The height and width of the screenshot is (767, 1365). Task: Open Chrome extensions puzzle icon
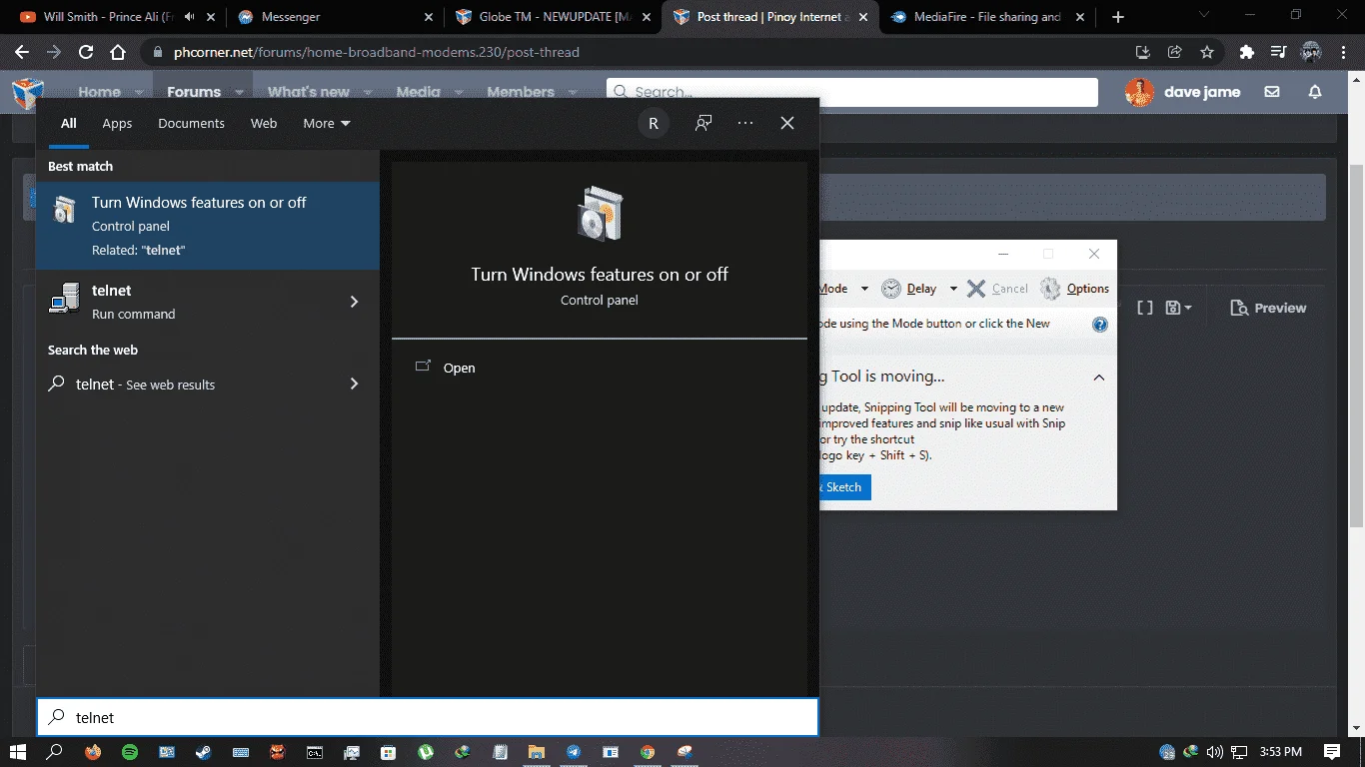(1246, 52)
